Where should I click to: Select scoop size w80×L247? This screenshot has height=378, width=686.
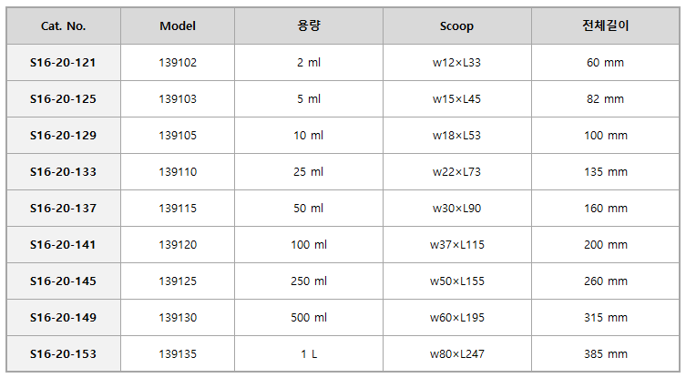[x=456, y=354]
